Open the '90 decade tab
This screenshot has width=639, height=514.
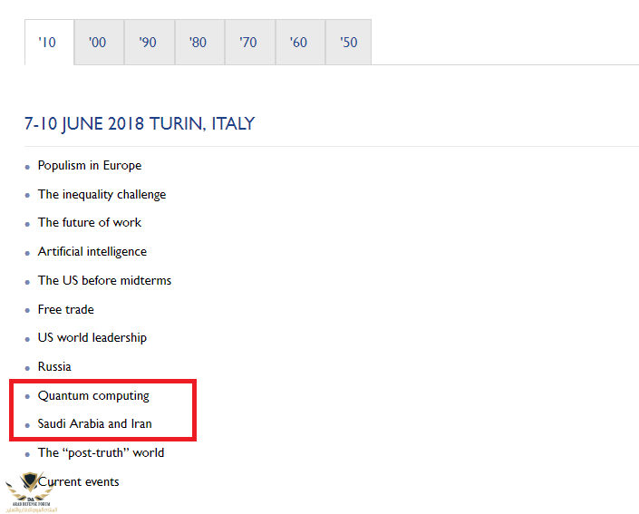148,43
